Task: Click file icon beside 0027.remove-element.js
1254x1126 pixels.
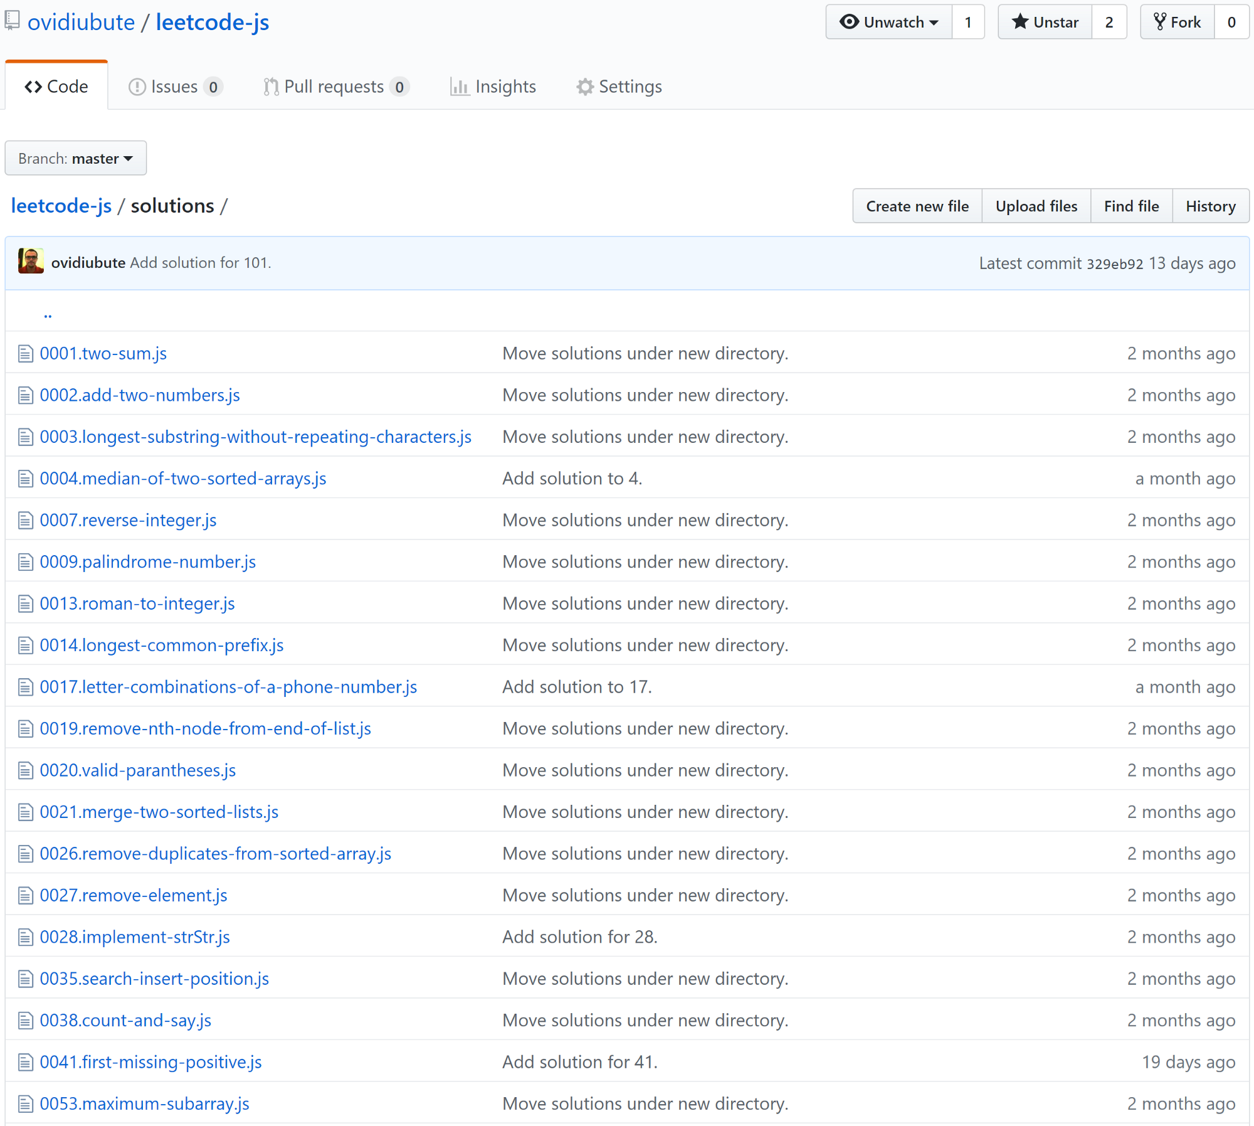Action: point(25,896)
